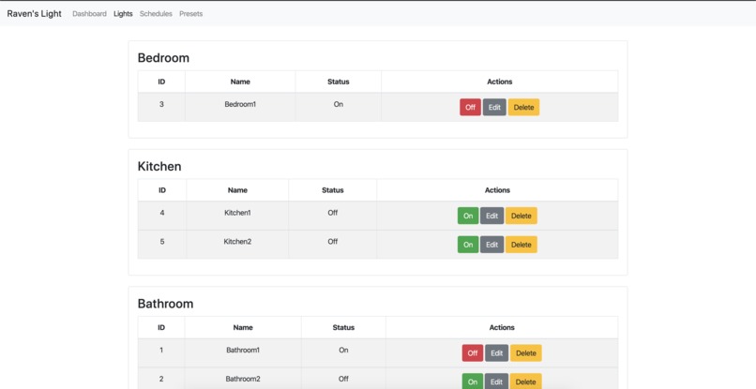Click the Status column header in Kitchen table
This screenshot has height=389, width=756.
(333, 190)
